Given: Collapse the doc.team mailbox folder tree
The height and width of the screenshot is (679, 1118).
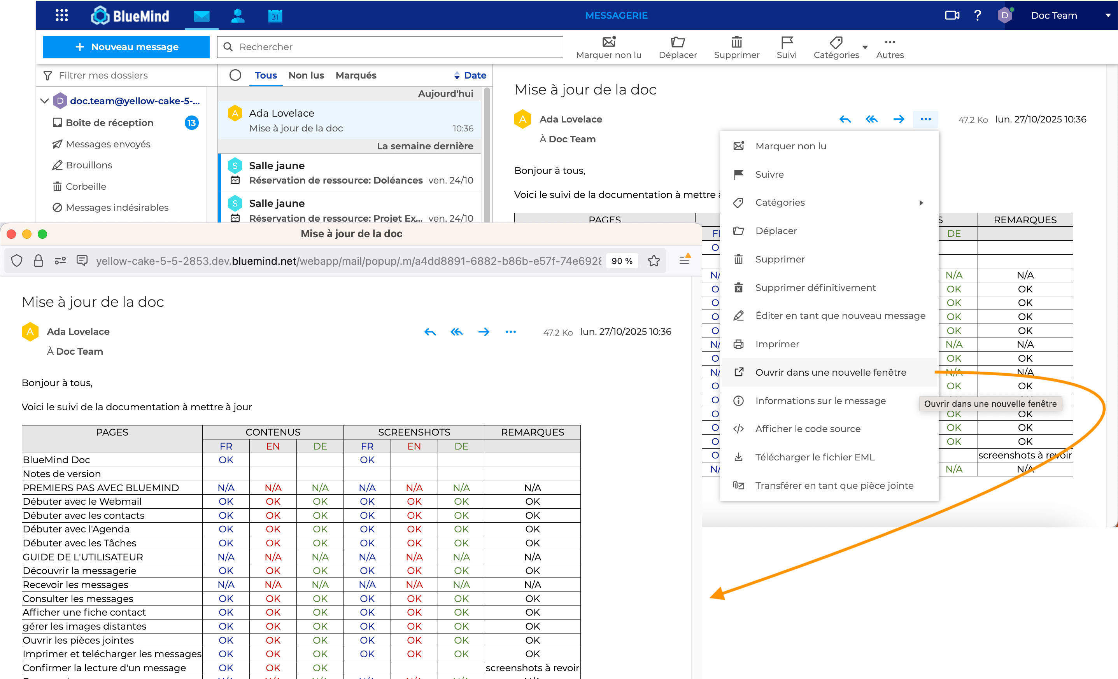Looking at the screenshot, I should pyautogui.click(x=44, y=101).
